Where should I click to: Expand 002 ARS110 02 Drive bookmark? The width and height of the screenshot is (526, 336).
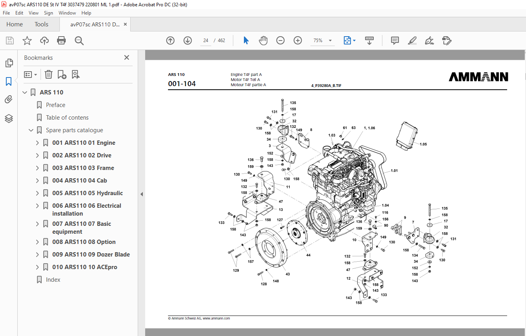[37, 155]
